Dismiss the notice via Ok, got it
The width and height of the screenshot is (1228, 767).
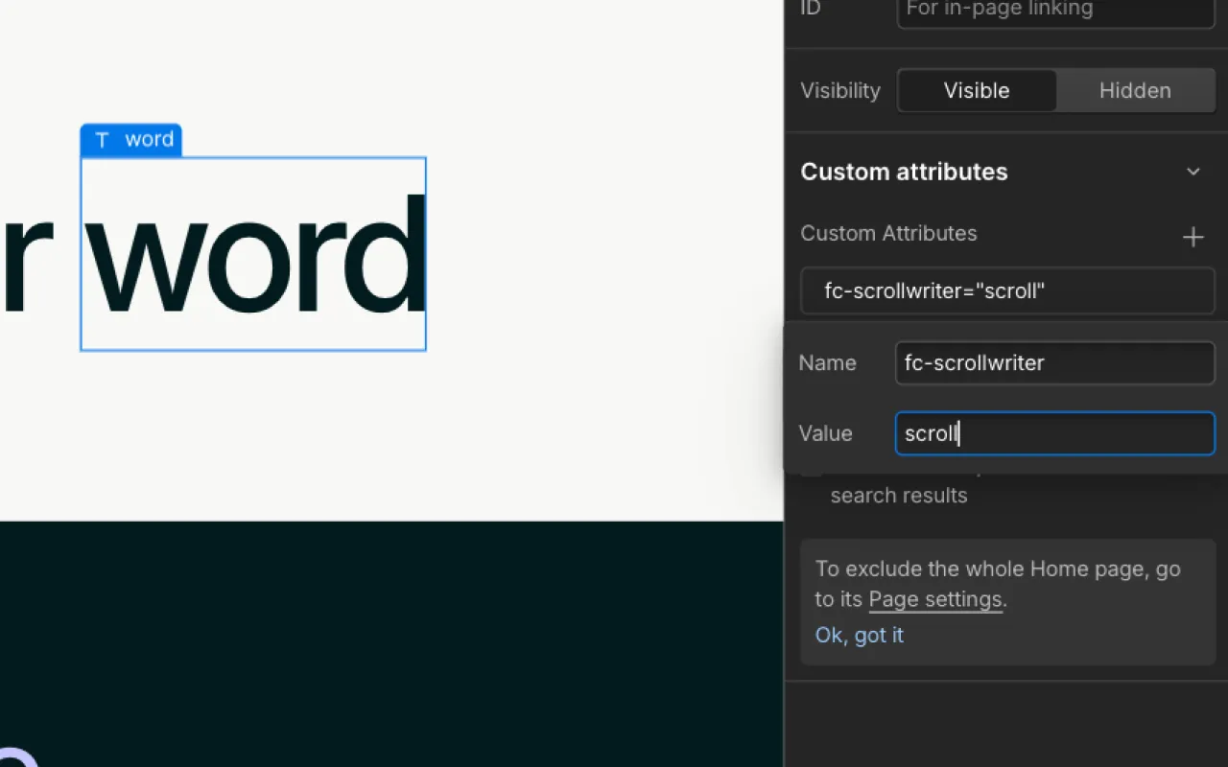(x=859, y=635)
